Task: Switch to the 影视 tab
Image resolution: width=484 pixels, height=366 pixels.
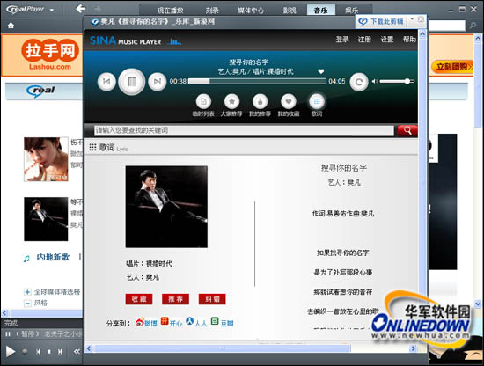Action: 290,11
